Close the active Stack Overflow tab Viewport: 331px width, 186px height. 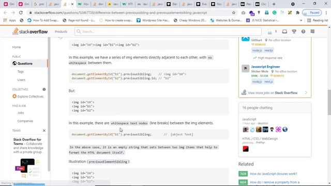tap(72, 4)
